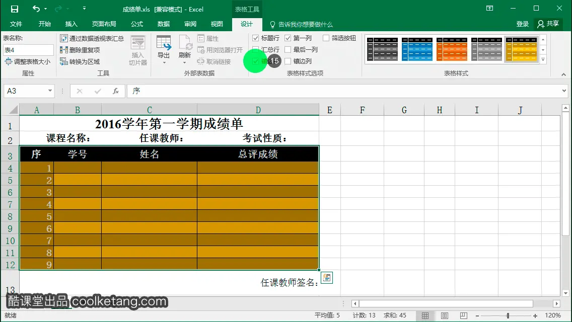Click the 学号 header cell
The image size is (572, 322).
pos(78,154)
